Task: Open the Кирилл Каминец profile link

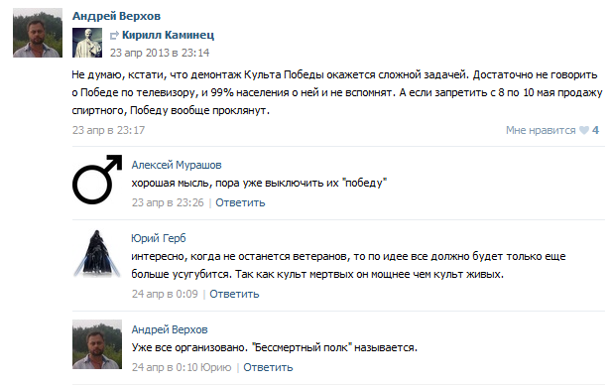Action: pyautogui.click(x=168, y=35)
